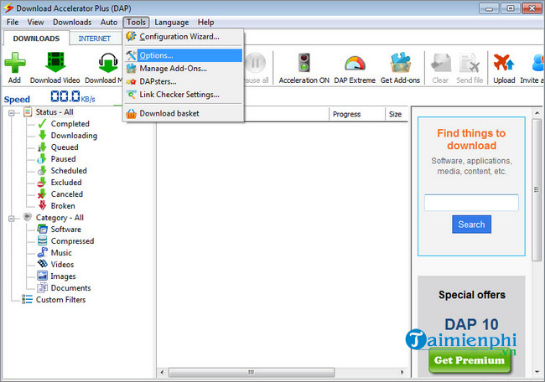Screen dimensions: 545x382
Task: Show Broken downloads
Action: (63, 206)
